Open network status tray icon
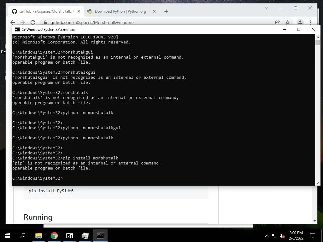The height and width of the screenshot is (242, 323). click(275, 236)
